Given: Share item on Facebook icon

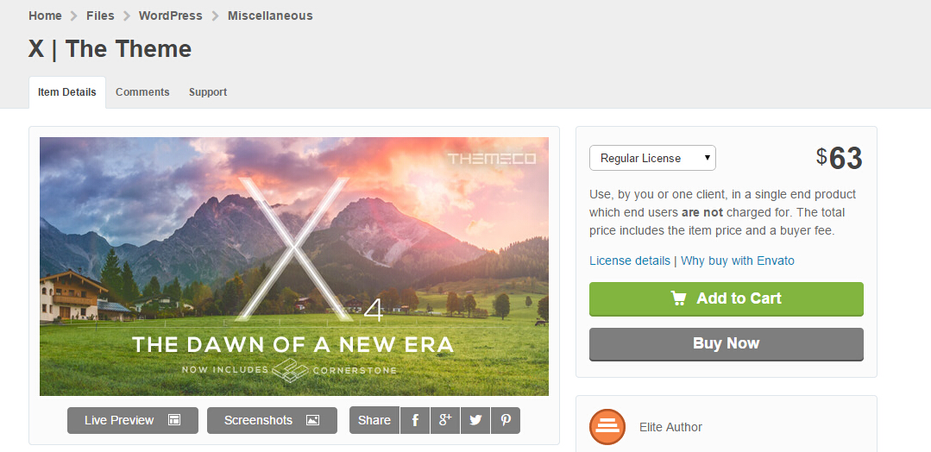Looking at the screenshot, I should 415,421.
